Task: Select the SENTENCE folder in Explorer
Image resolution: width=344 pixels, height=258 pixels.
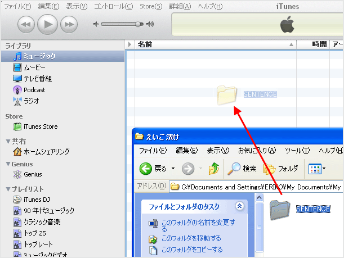Action: (x=300, y=209)
